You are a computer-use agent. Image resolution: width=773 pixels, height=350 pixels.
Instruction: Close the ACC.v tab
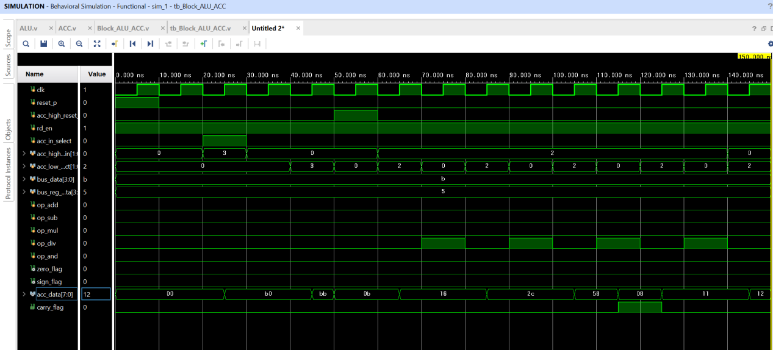coord(90,28)
